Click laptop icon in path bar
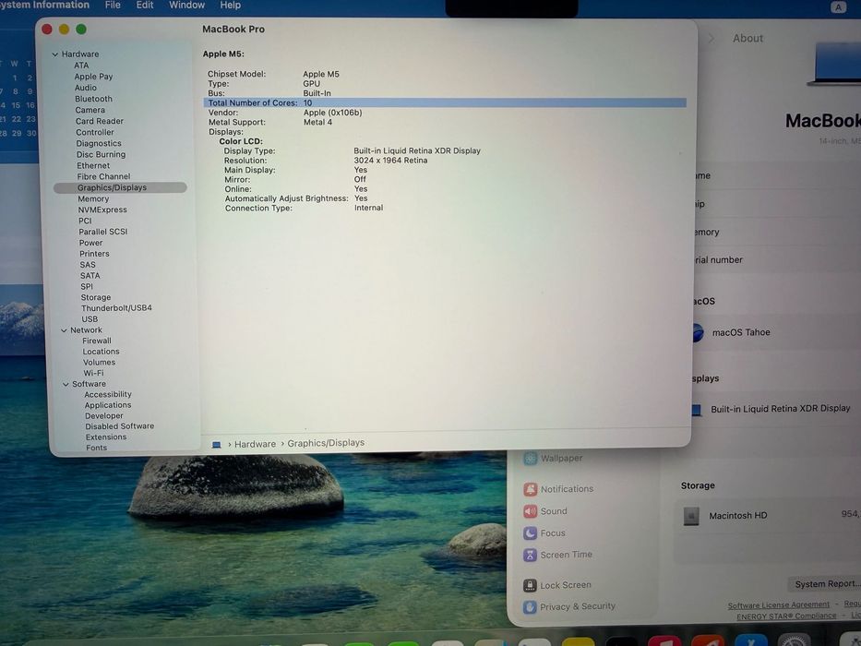The width and height of the screenshot is (861, 646). (x=216, y=445)
